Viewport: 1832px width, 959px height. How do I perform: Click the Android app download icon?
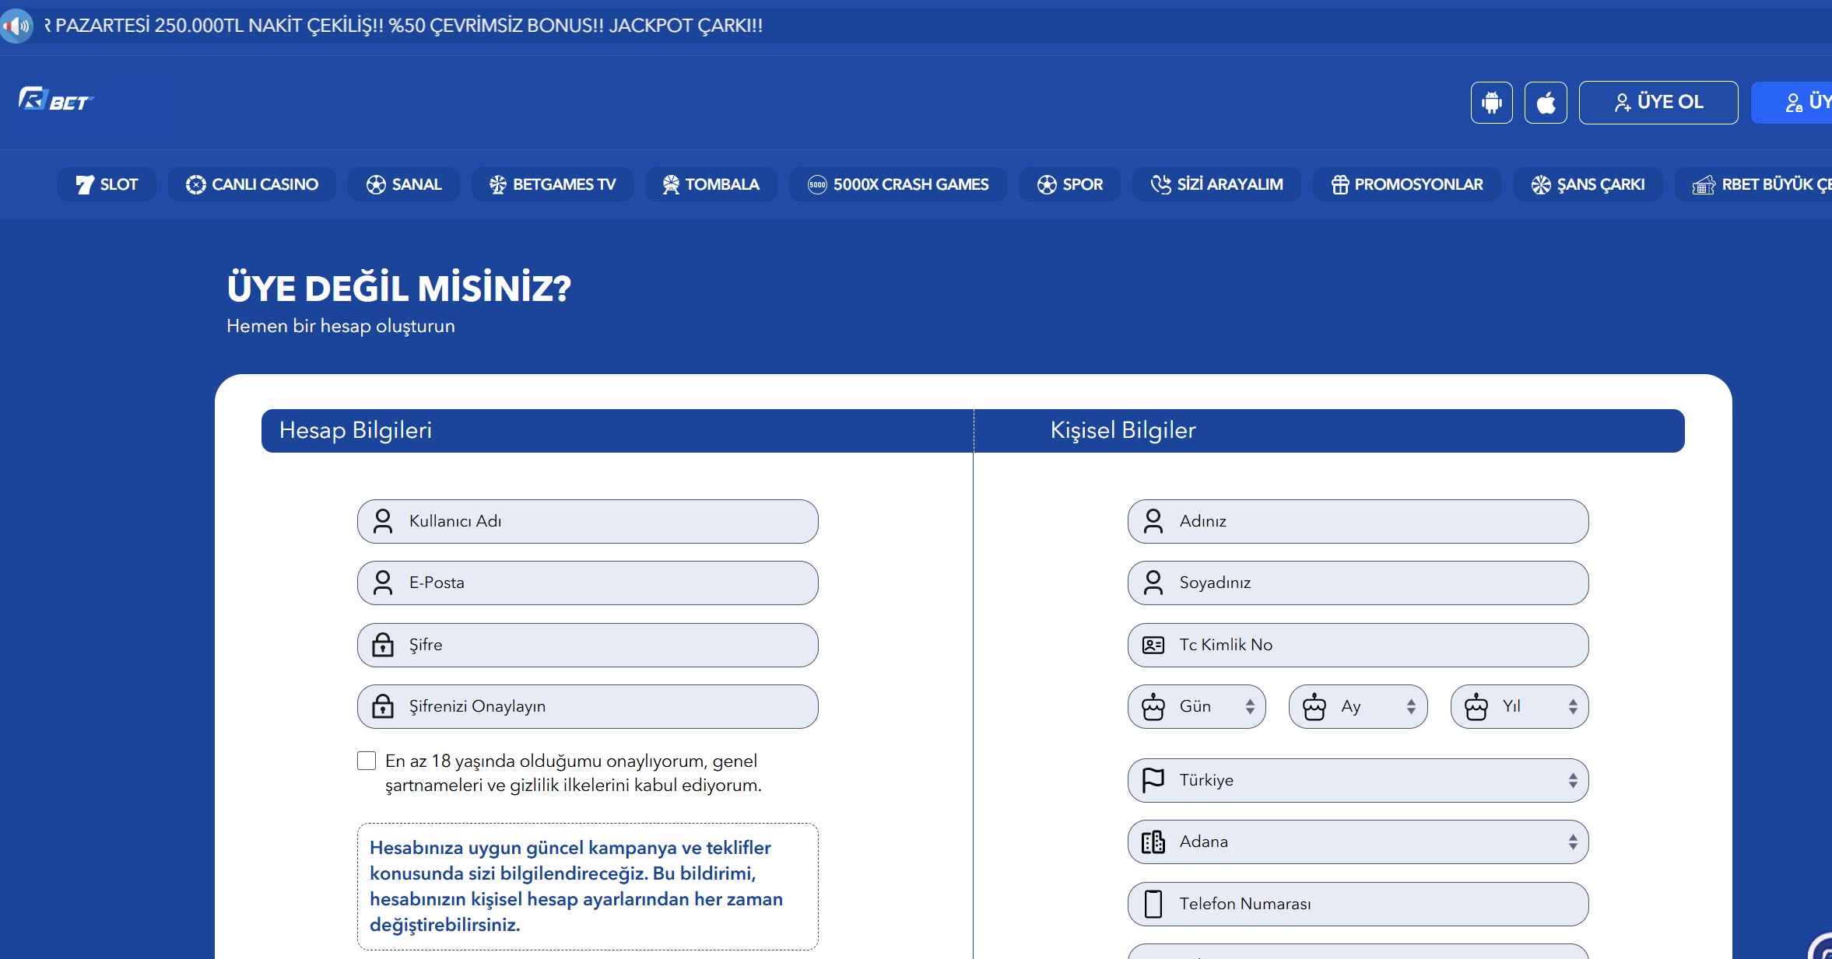tap(1491, 102)
